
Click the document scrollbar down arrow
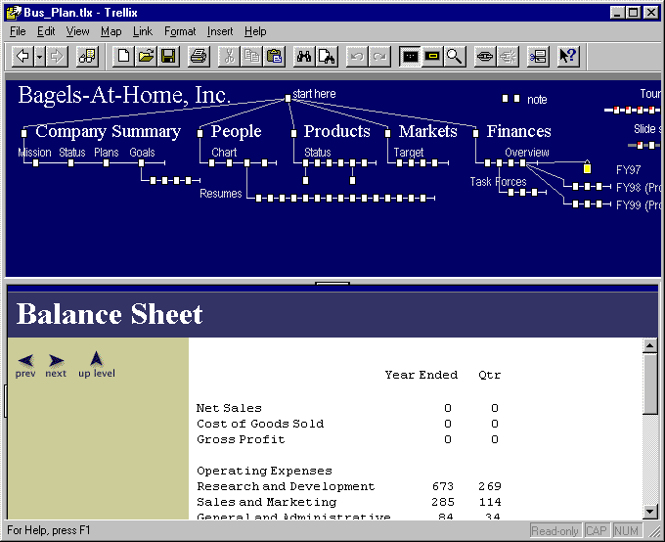tap(649, 512)
